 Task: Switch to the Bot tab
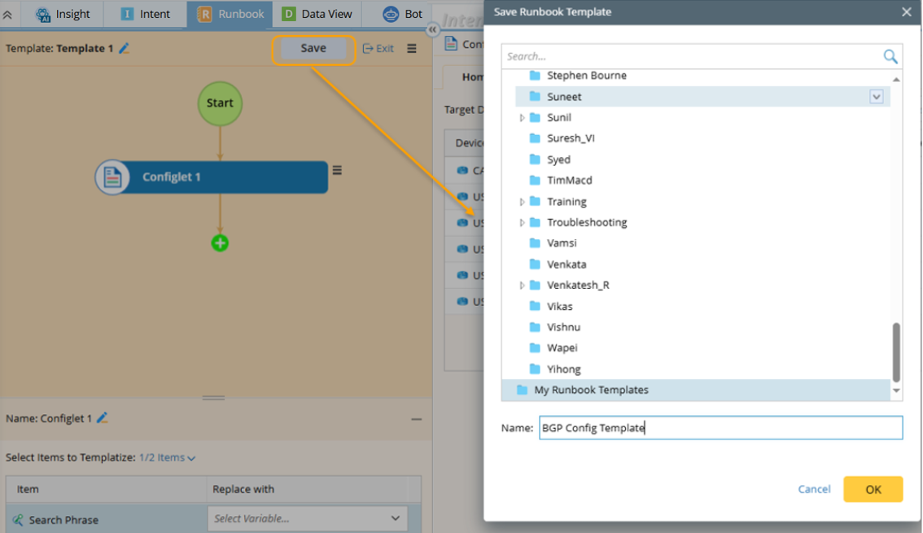pos(402,14)
